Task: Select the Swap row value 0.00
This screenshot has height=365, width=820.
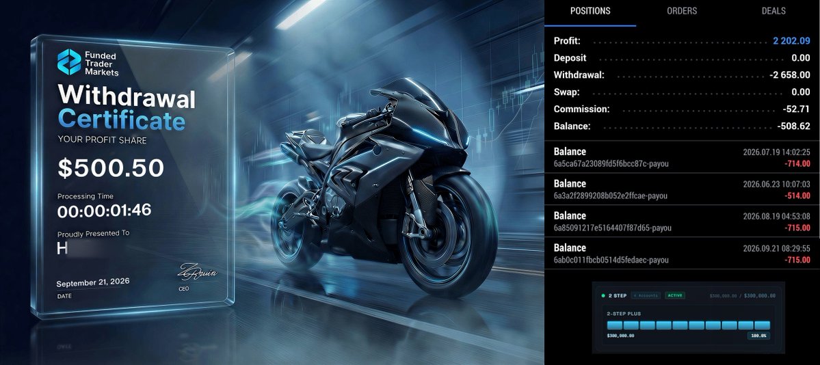Action: pos(801,92)
